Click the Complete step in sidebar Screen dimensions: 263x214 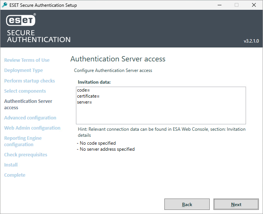click(15, 175)
